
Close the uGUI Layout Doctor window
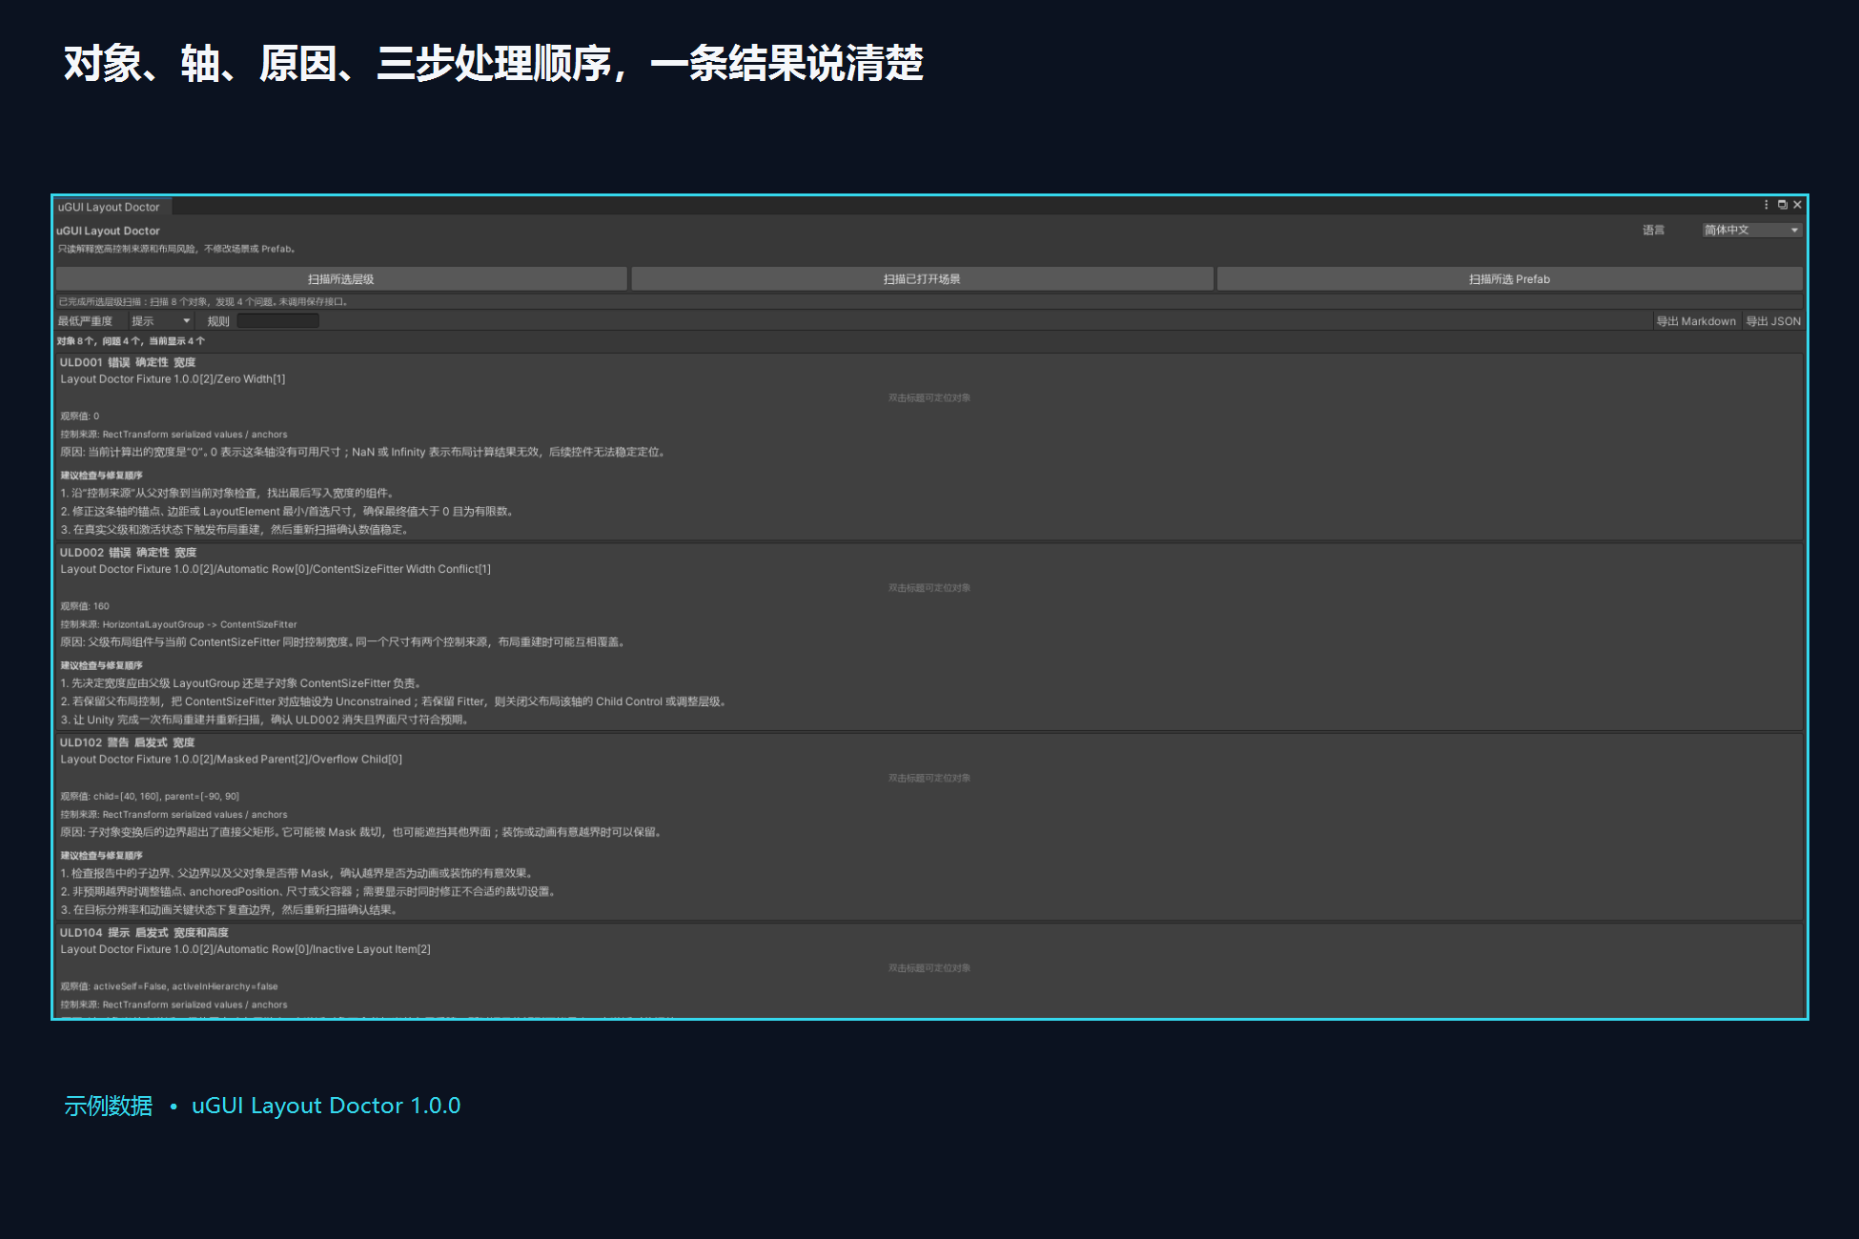[x=1797, y=205]
